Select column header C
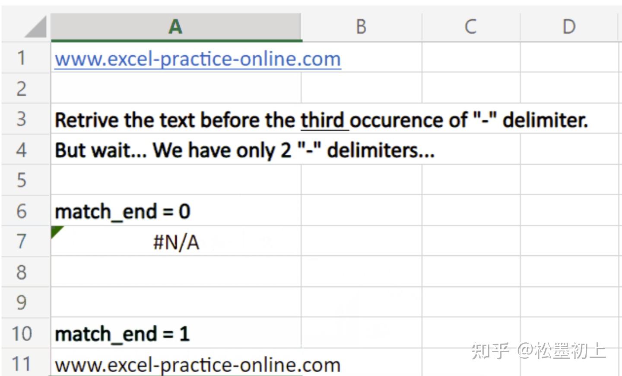The image size is (622, 376). coord(470,27)
